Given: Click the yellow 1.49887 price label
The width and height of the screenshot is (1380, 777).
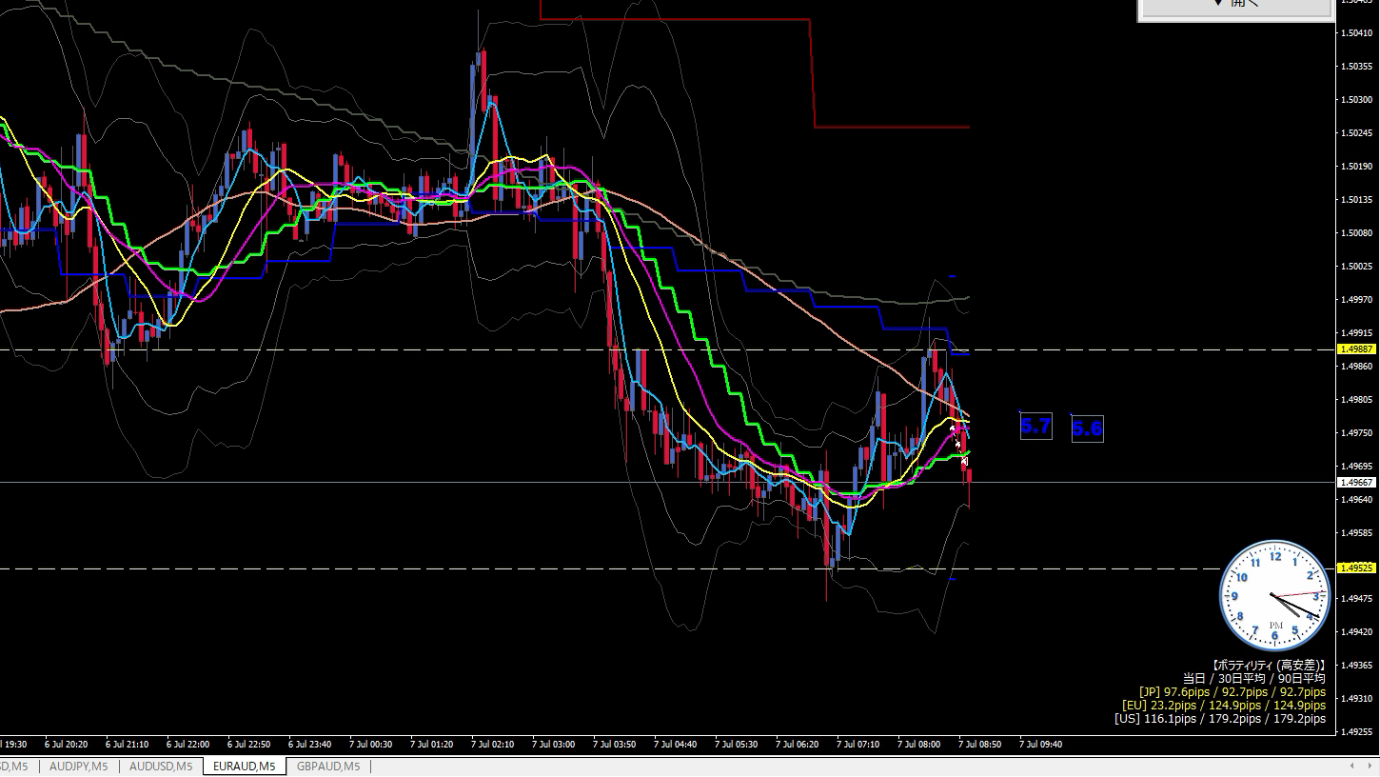Looking at the screenshot, I should point(1356,349).
